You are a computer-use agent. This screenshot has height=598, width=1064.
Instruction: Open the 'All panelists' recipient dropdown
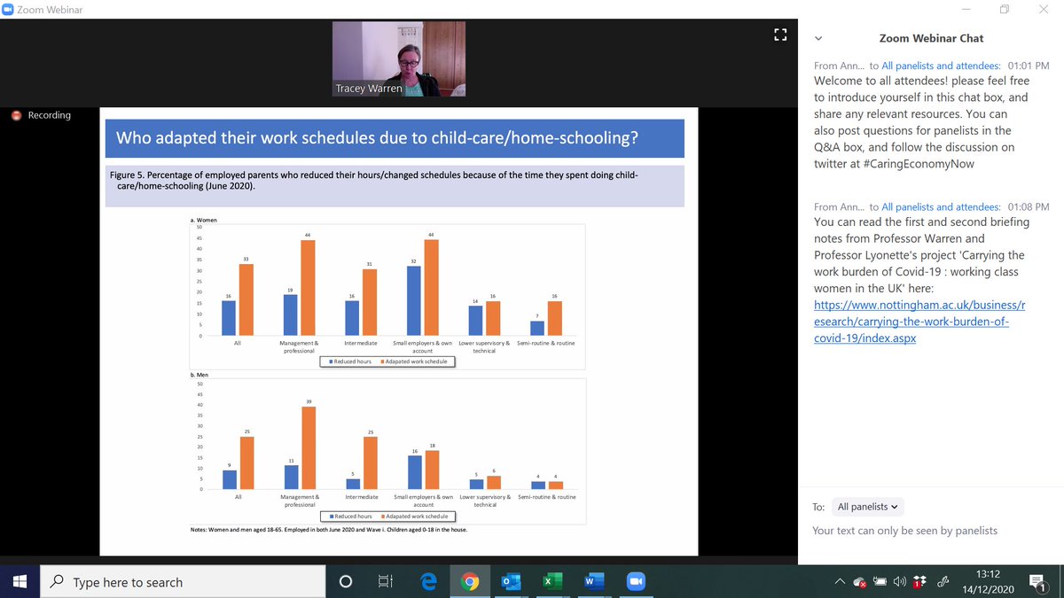coord(867,506)
